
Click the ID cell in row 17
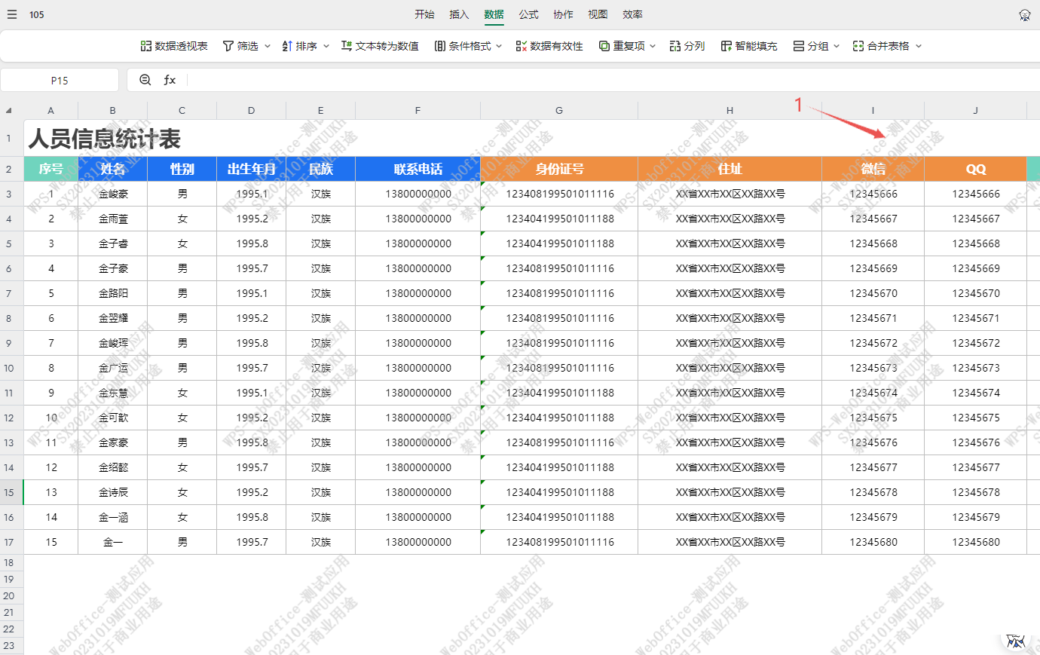pos(559,542)
